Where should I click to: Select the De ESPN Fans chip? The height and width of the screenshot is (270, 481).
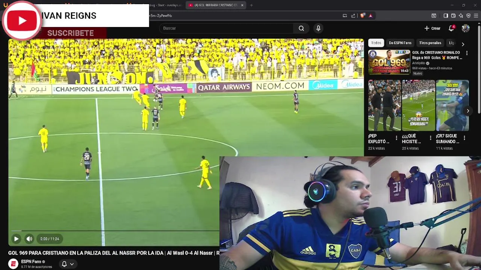pyautogui.click(x=400, y=43)
